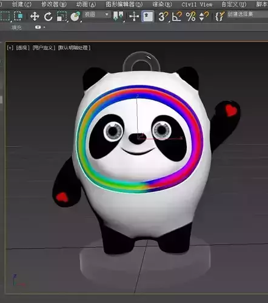
Task: Activate the Select and Place tool
Action: coord(75,16)
